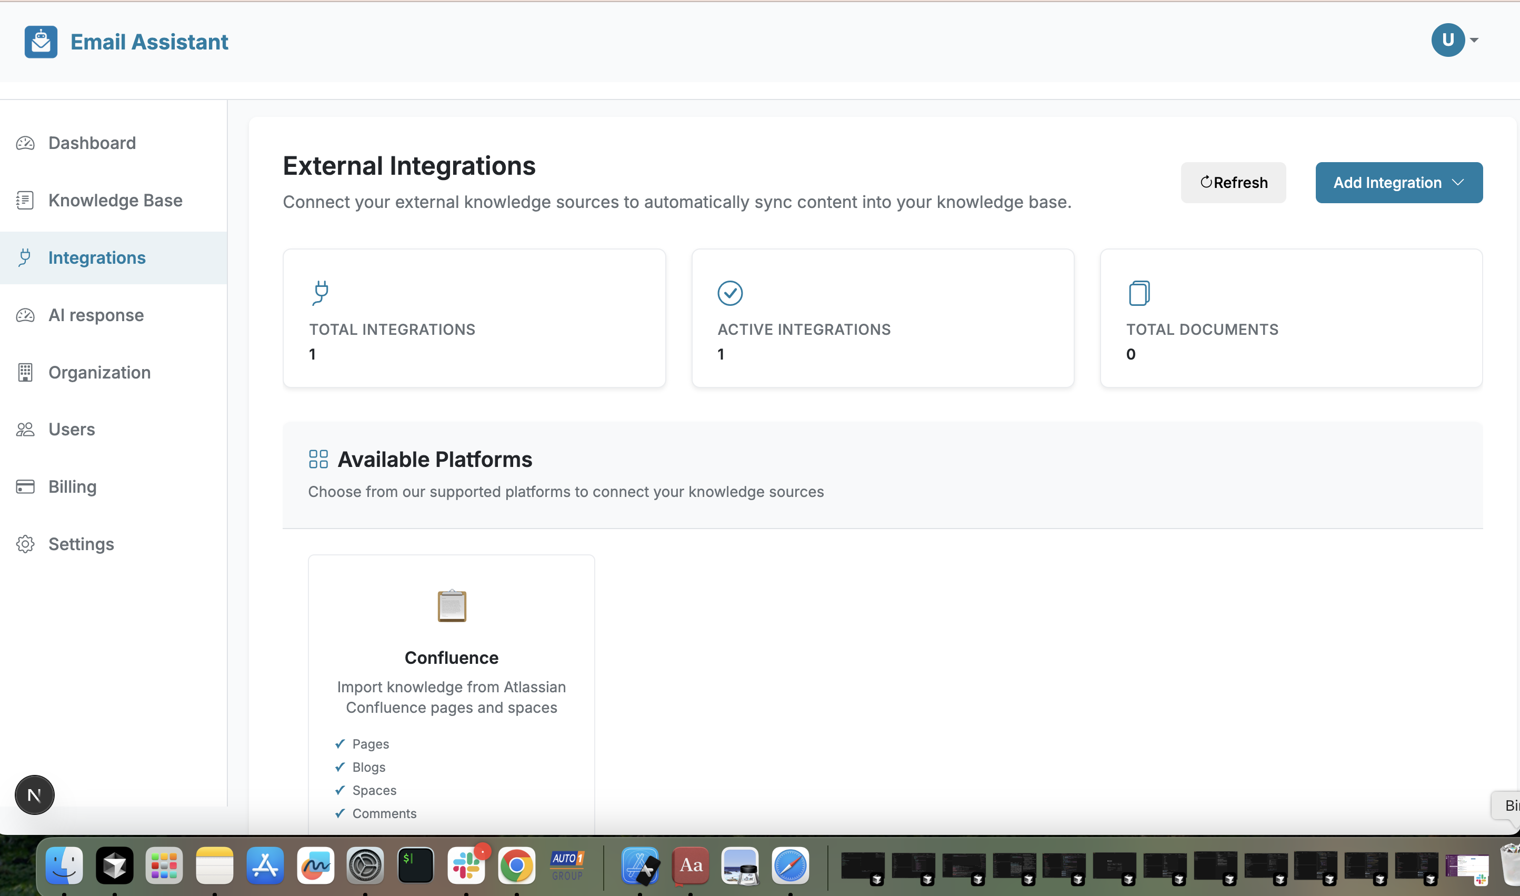Open Google Chrome from the dock
The height and width of the screenshot is (896, 1520).
pos(516,865)
